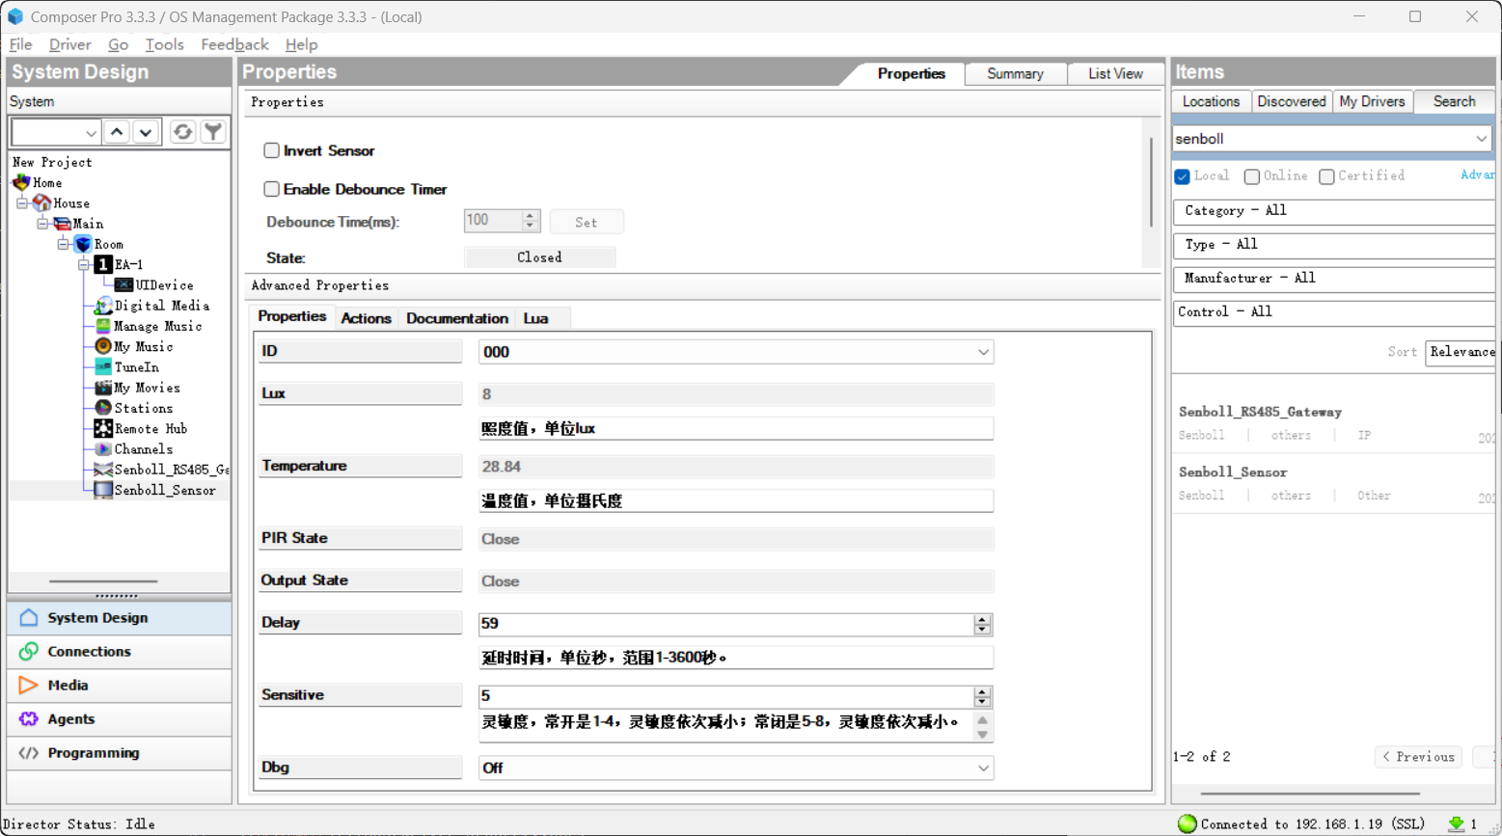Open the Manufacturer - All filter
The width and height of the screenshot is (1502, 836).
coord(1334,279)
